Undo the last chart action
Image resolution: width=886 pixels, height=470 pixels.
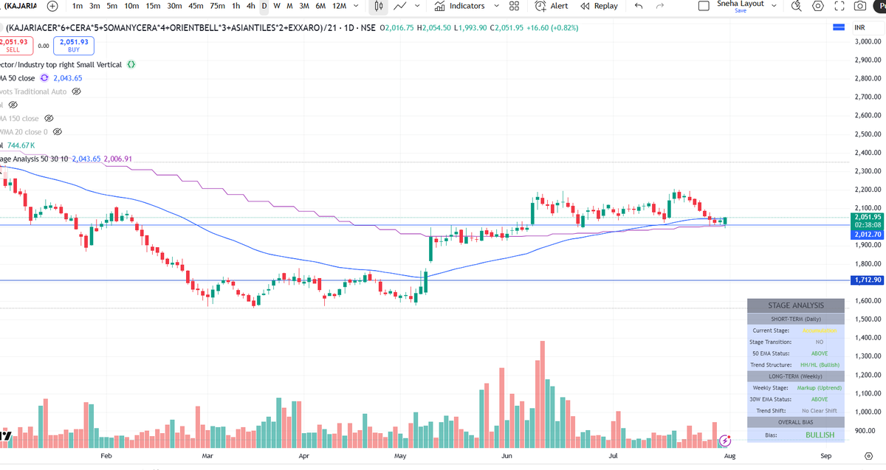[639, 6]
